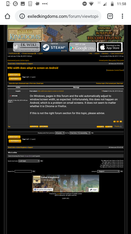View New posts link
Image resolution: width=131 pixels, height=234 pixels.
point(112,61)
